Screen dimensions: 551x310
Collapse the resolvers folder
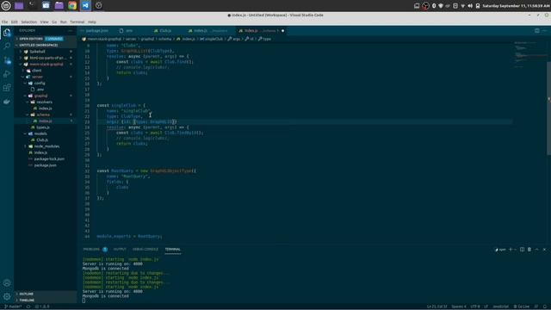click(46, 102)
